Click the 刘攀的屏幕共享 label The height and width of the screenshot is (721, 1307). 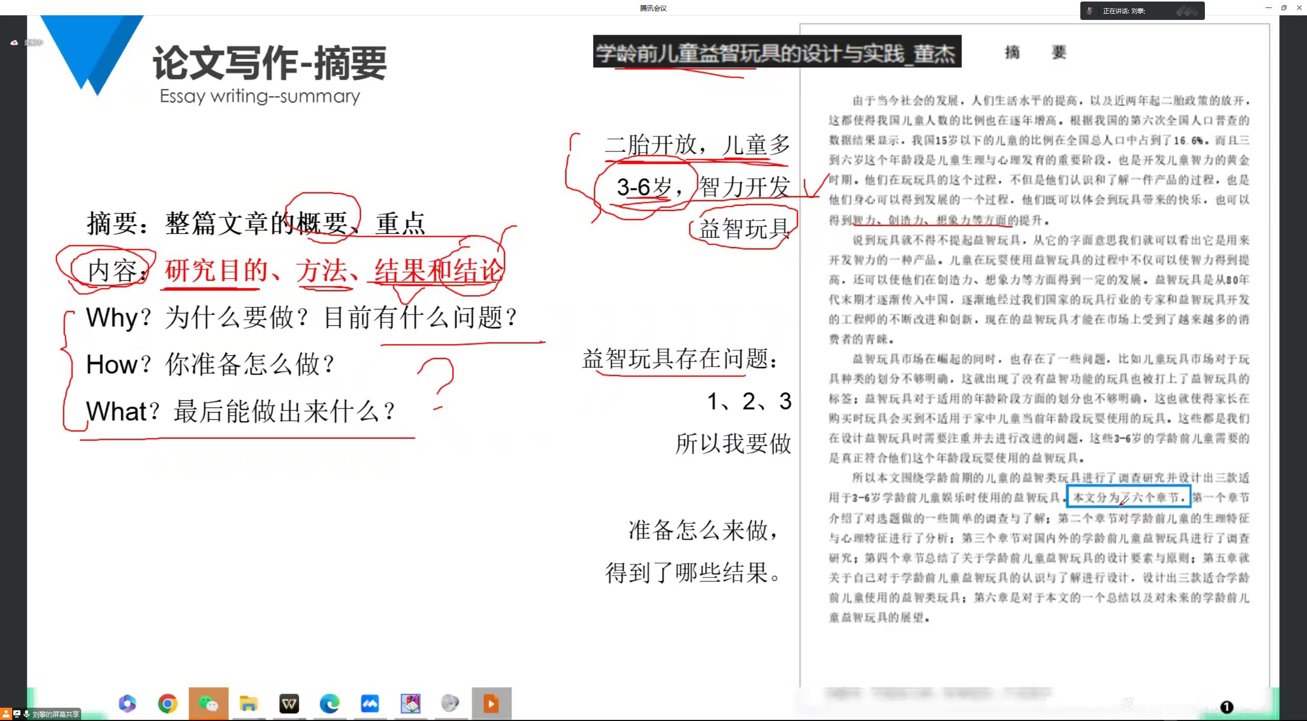click(56, 714)
